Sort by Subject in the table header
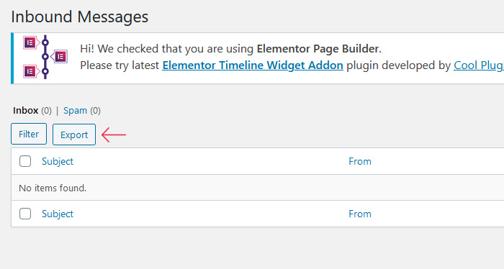Viewport: 504px width, 269px height. tap(58, 161)
